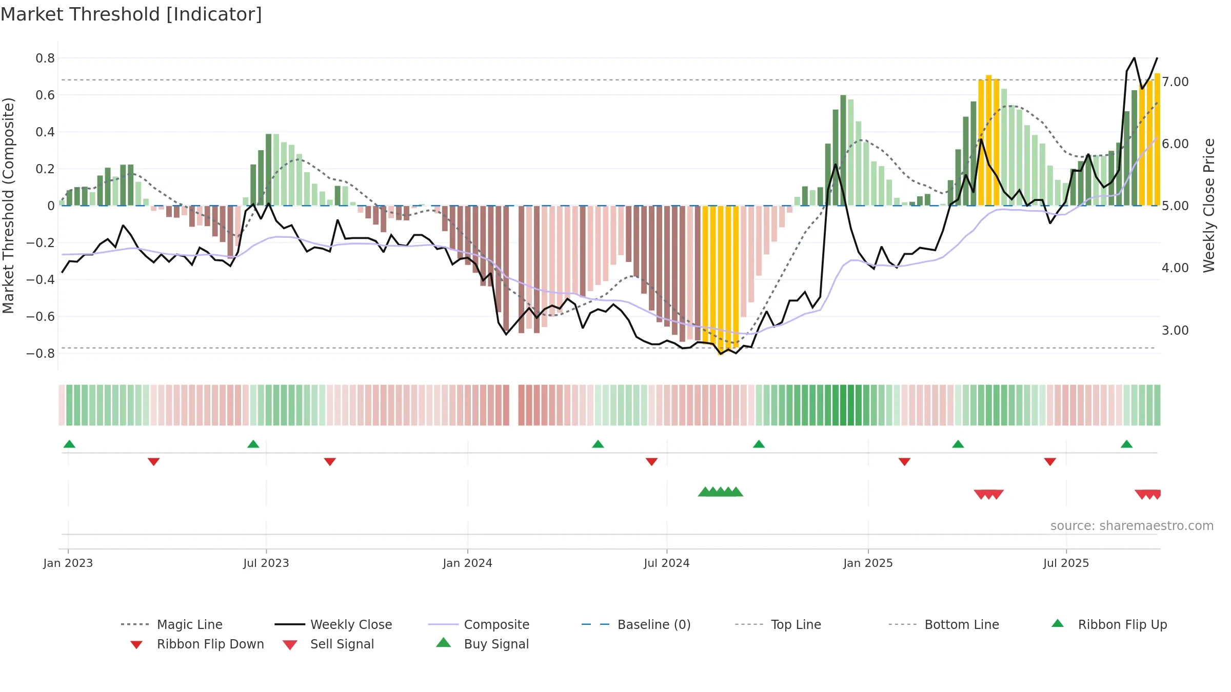Click the Market Threshold (Composite) axis title

[x=8, y=205]
